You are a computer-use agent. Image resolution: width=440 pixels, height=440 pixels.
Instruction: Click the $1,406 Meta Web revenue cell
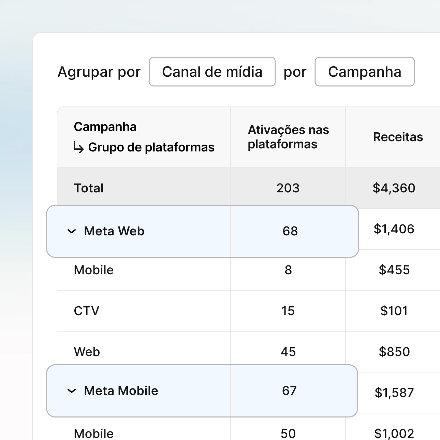(394, 229)
